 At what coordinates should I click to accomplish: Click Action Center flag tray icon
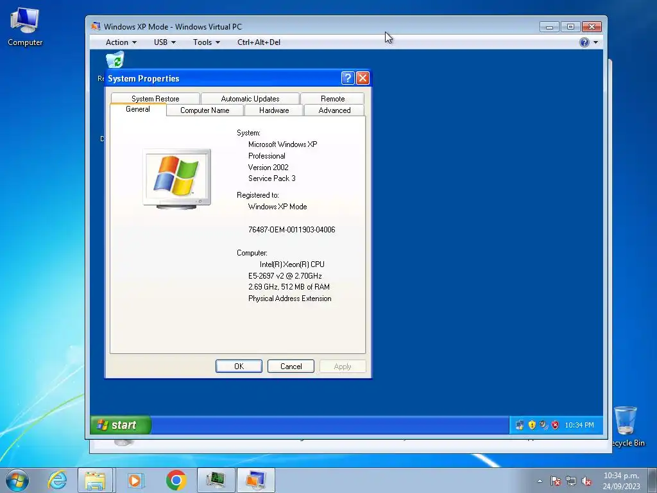[556, 481]
